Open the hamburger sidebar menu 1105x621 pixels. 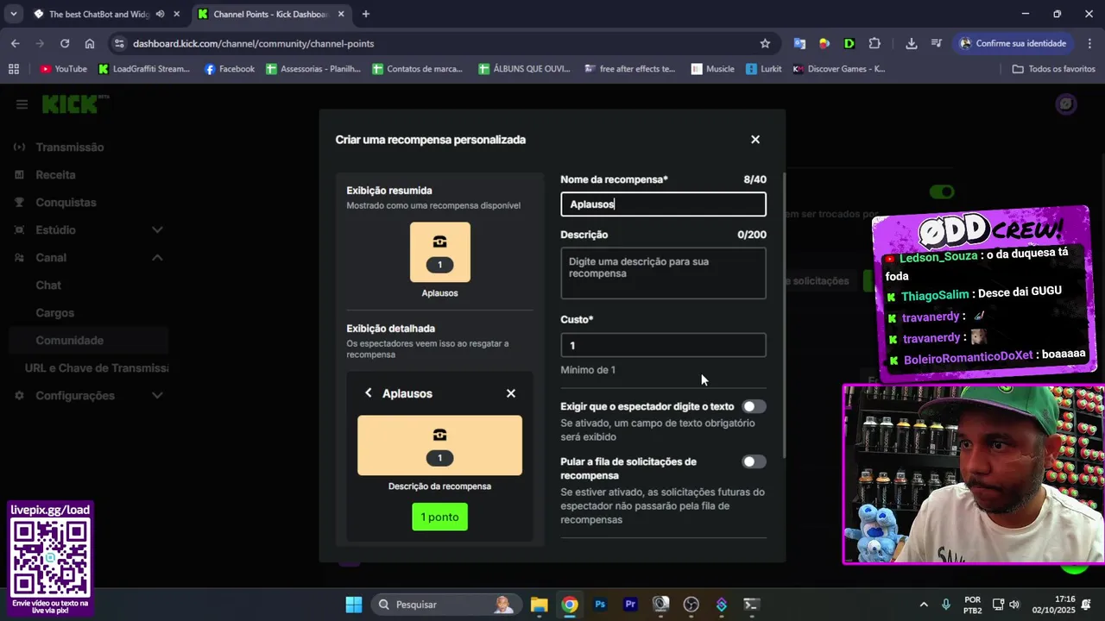pyautogui.click(x=22, y=104)
